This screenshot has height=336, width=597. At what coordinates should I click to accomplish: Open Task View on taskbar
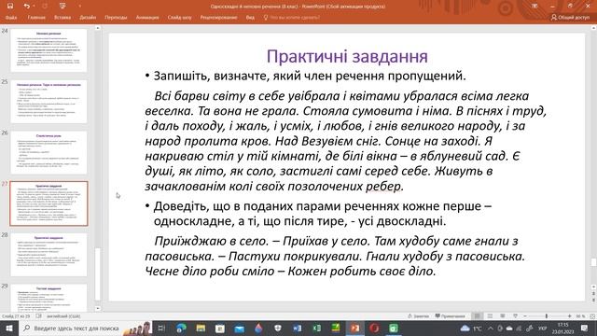pyautogui.click(x=161, y=328)
